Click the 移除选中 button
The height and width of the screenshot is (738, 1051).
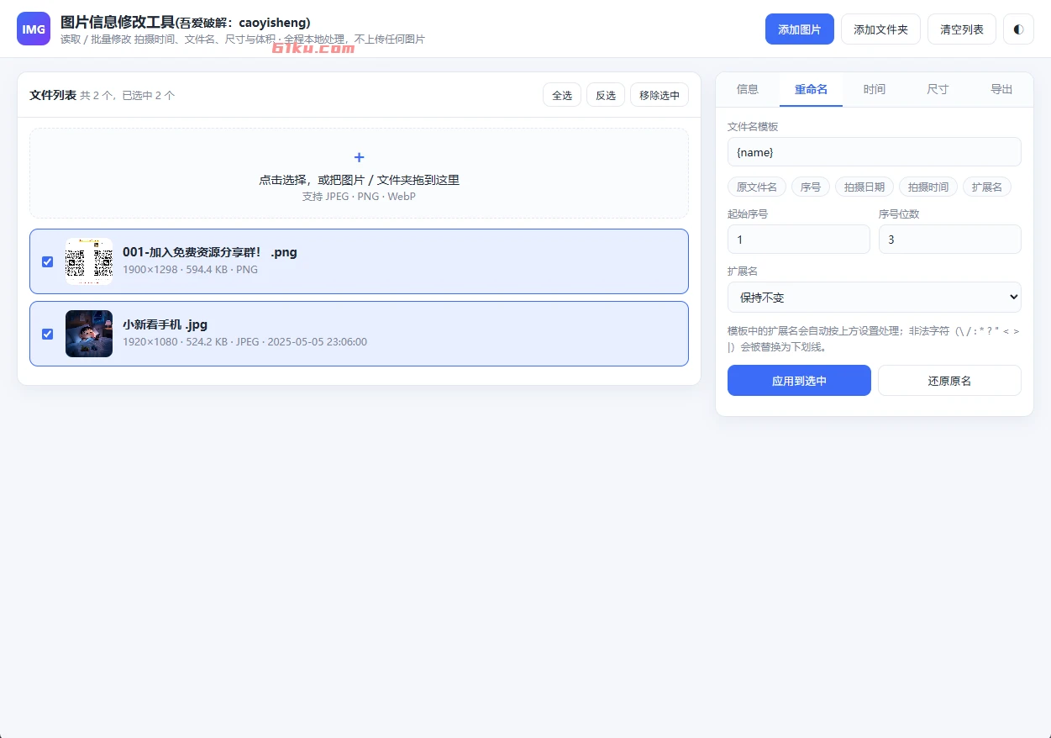pos(660,95)
